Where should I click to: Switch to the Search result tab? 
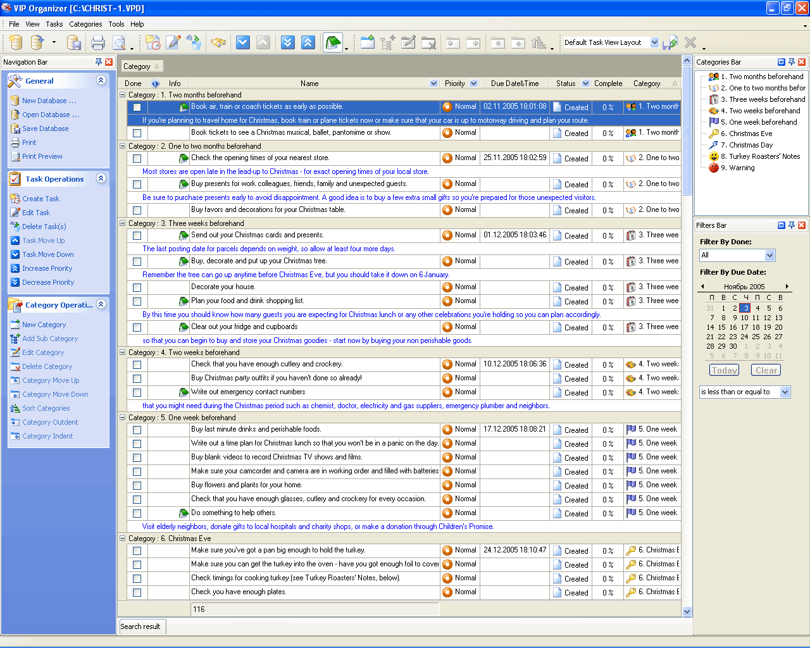[x=140, y=626]
